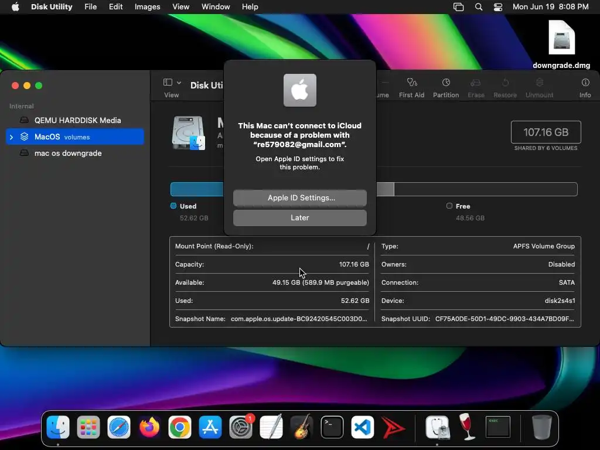Viewport: 600px width, 450px height.
Task: Open Launchpad from the Dock
Action: point(88,427)
